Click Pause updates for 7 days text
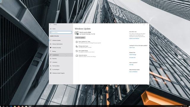 (x=84, y=42)
